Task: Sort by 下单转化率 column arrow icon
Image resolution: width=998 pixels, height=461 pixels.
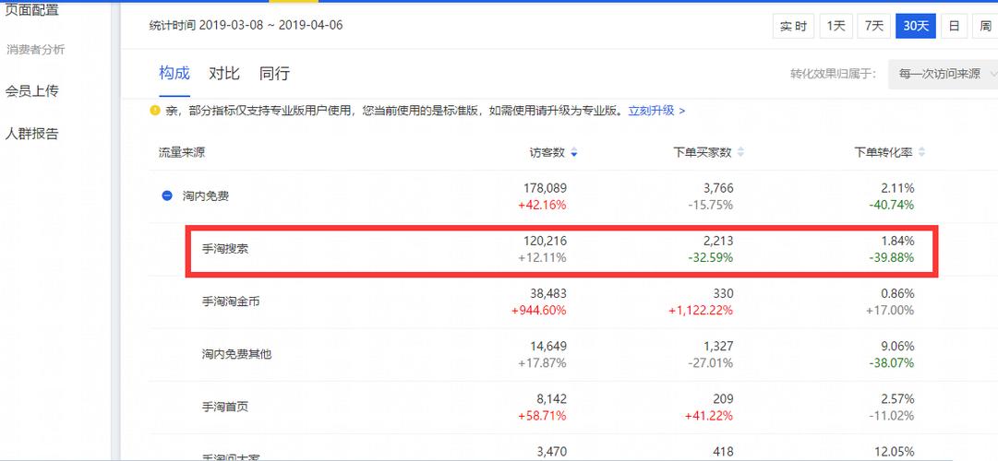Action: tap(921, 153)
